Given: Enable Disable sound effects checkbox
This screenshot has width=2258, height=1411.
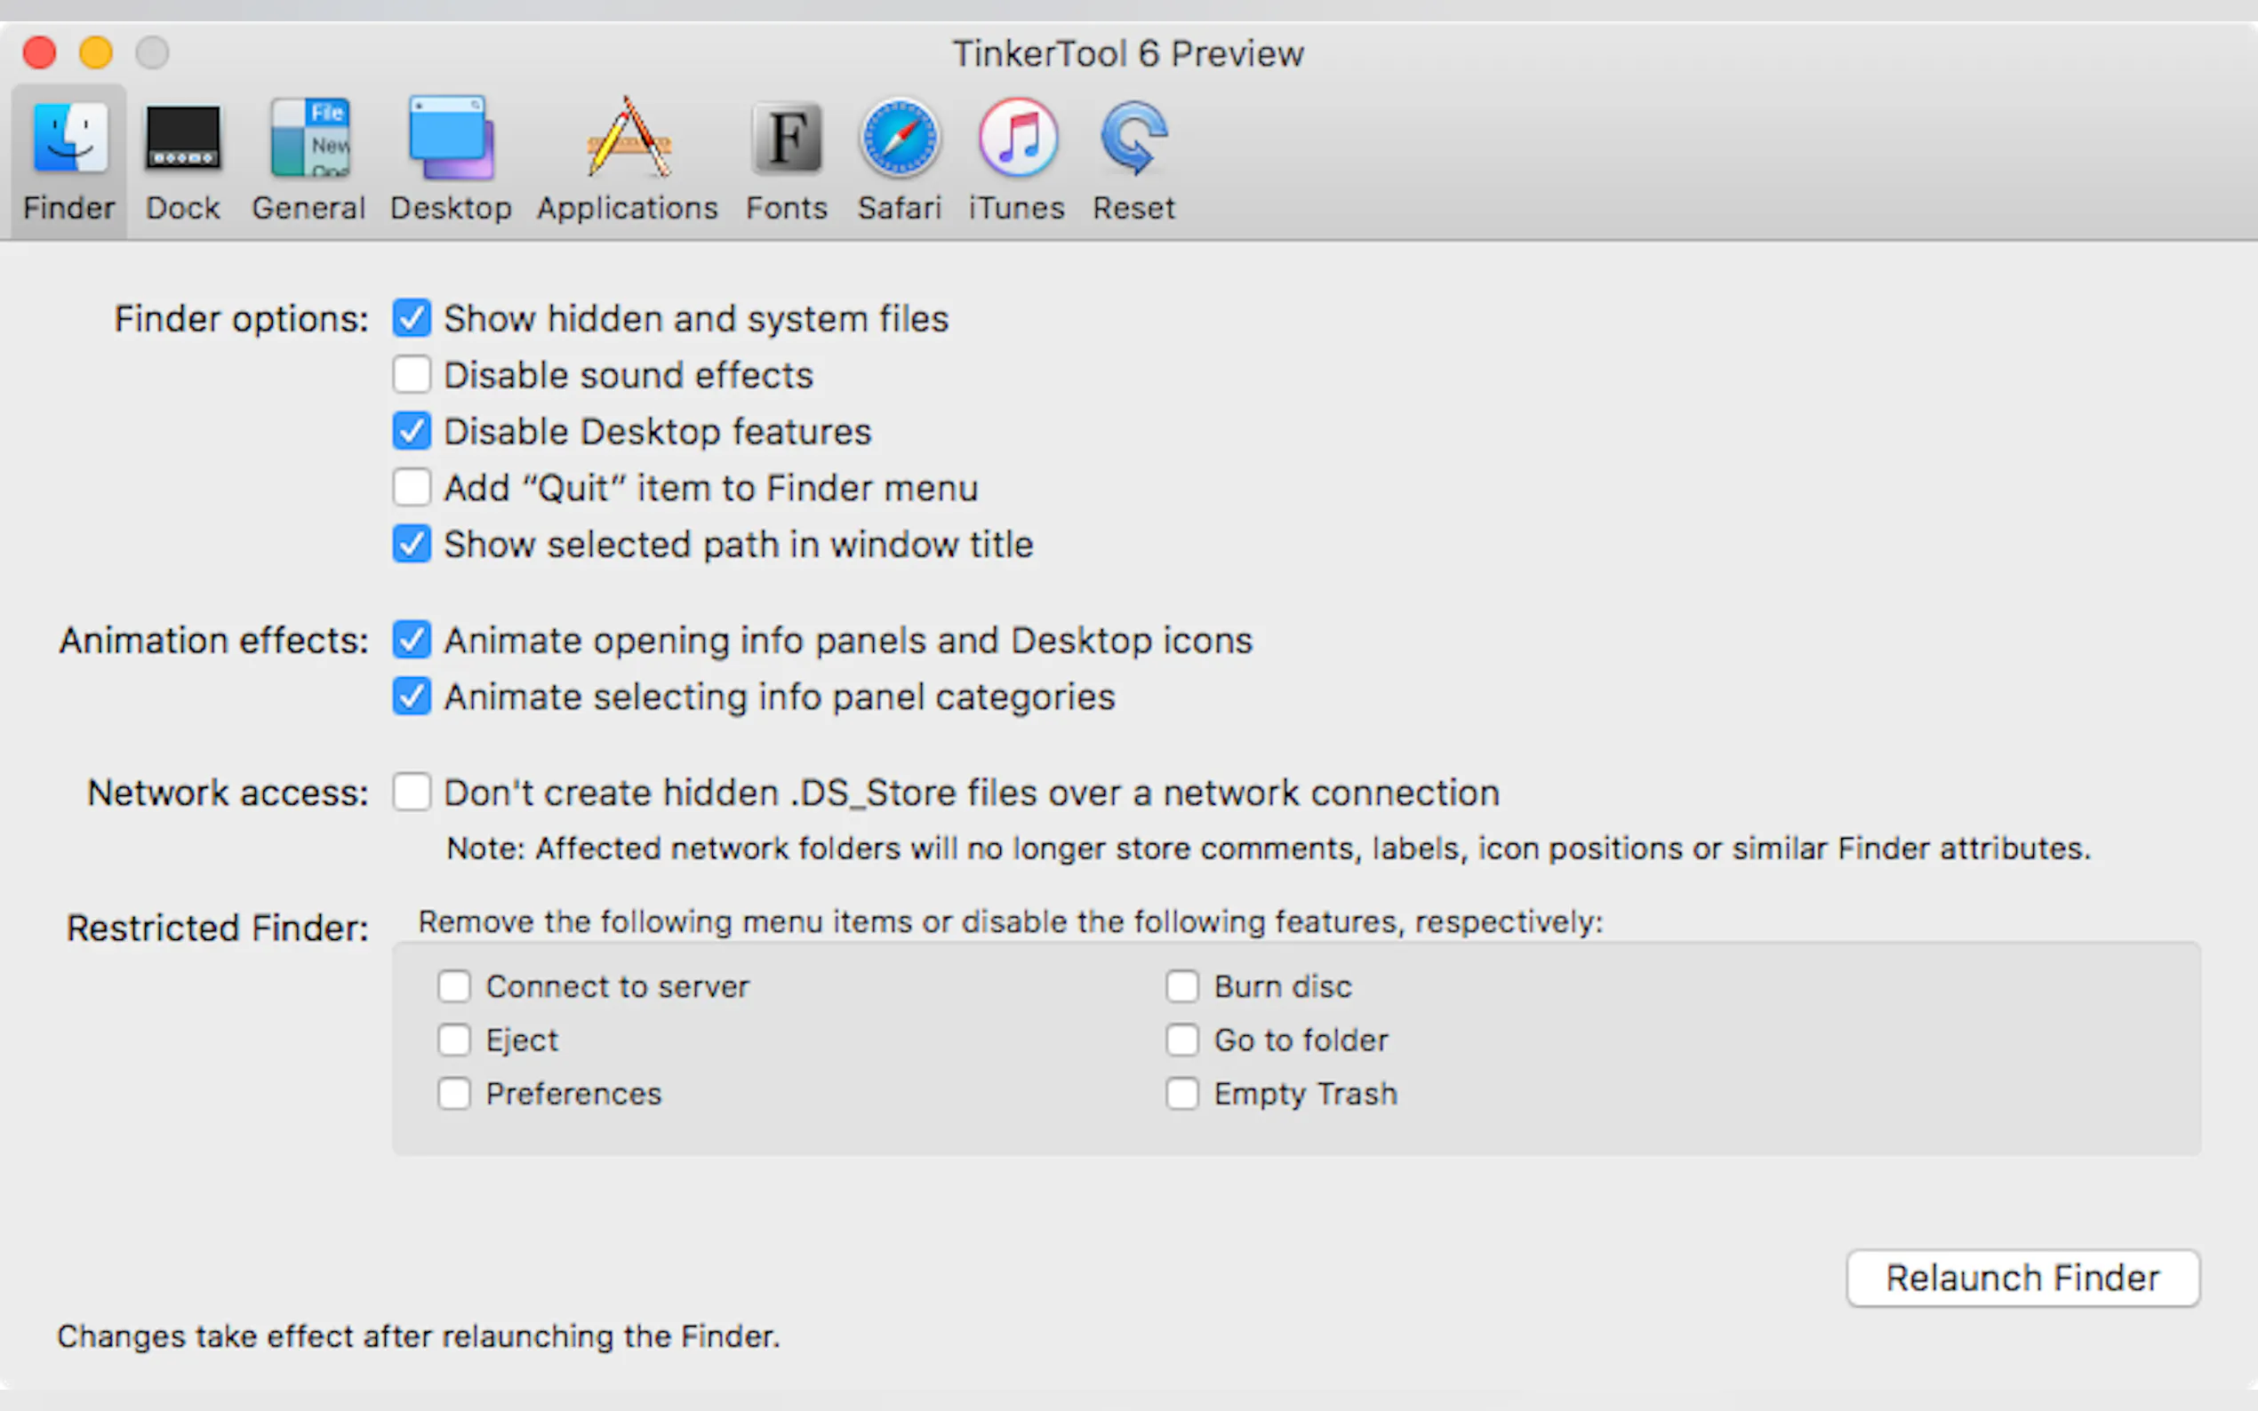Looking at the screenshot, I should point(412,375).
